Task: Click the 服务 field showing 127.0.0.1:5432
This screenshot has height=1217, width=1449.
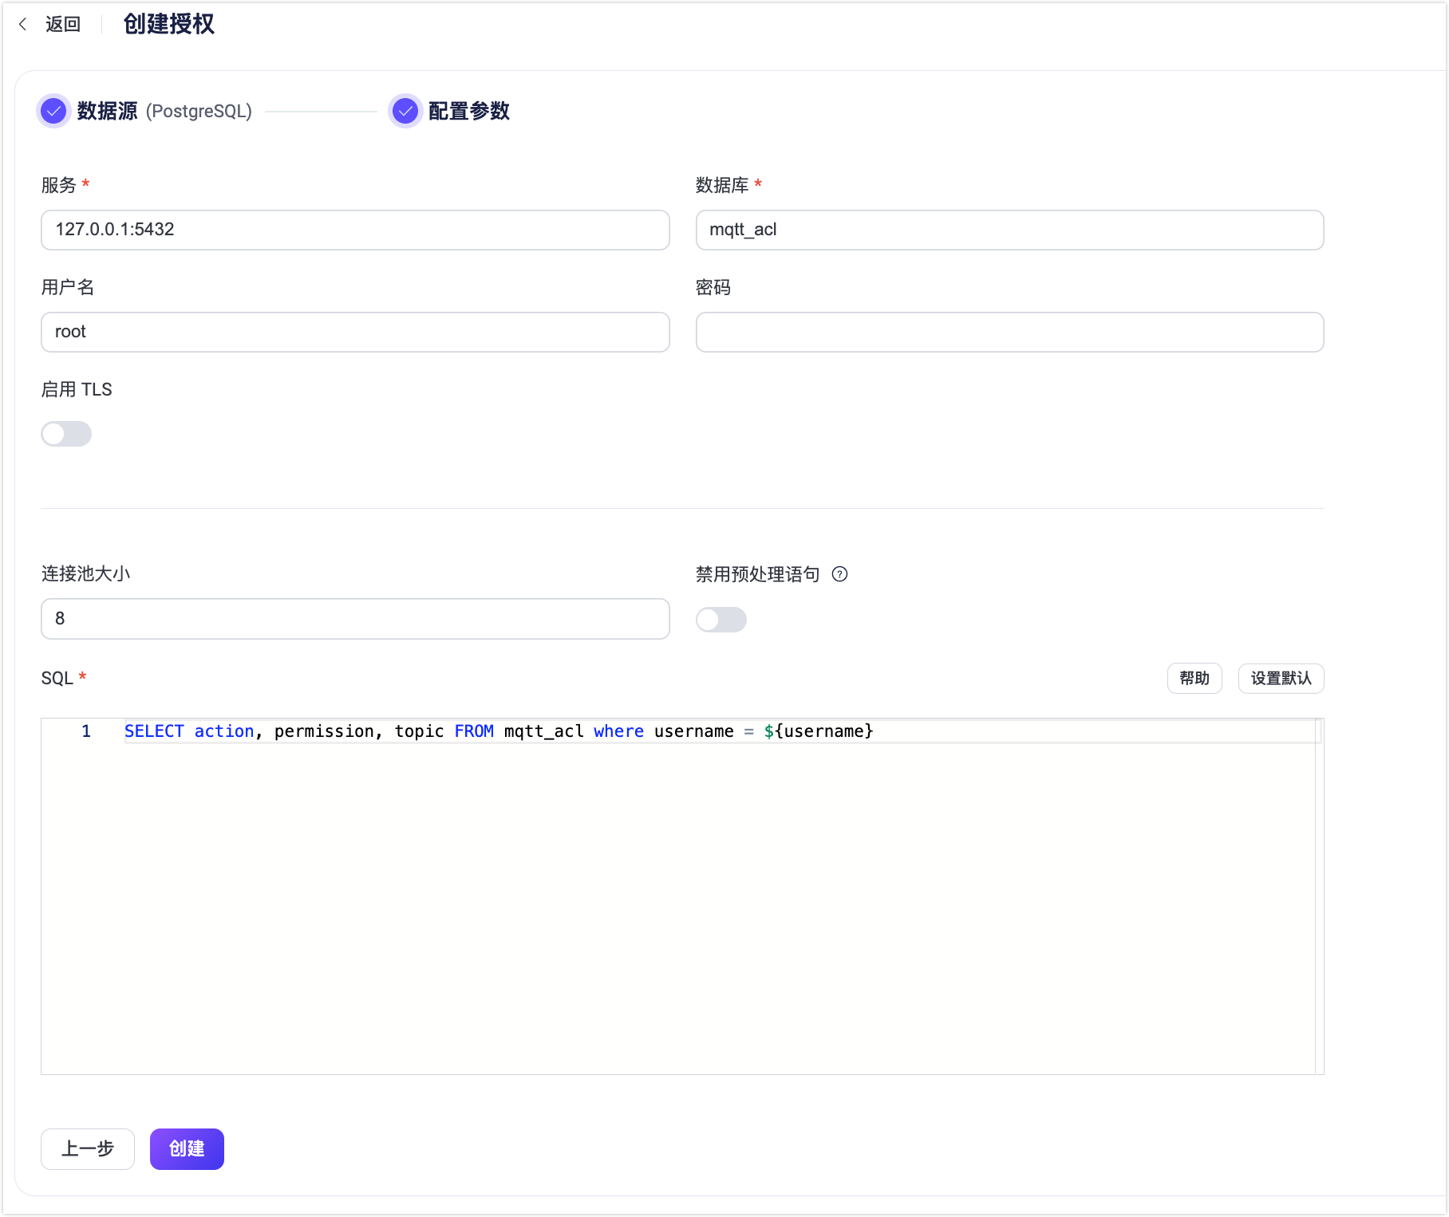Action: pos(354,230)
